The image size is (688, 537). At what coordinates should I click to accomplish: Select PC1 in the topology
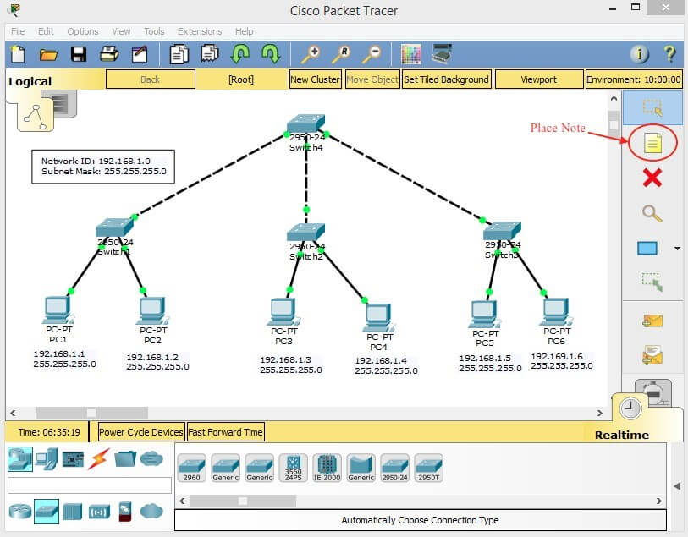point(58,310)
